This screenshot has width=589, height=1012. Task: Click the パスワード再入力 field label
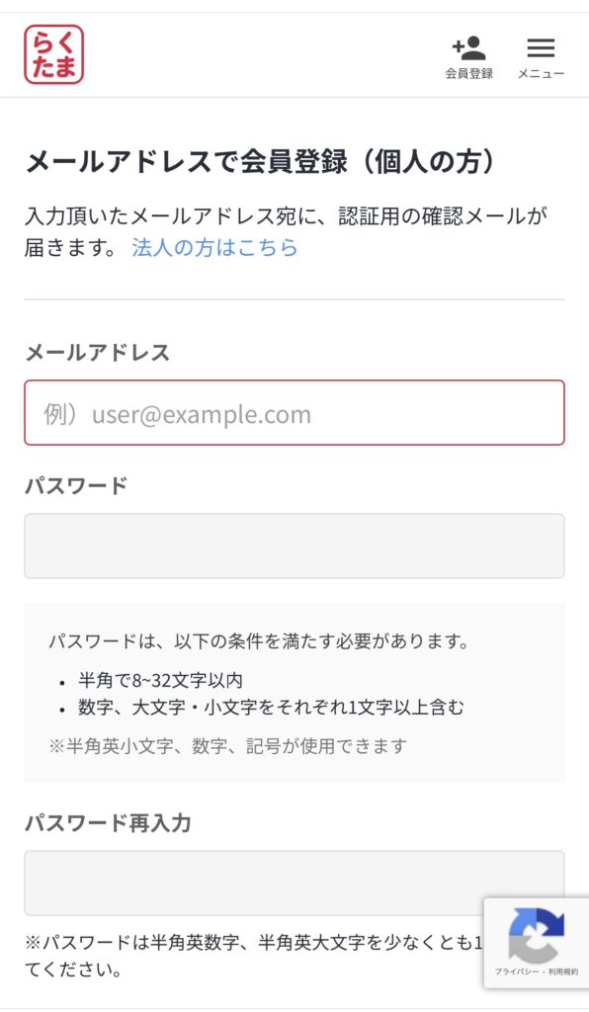point(108,823)
